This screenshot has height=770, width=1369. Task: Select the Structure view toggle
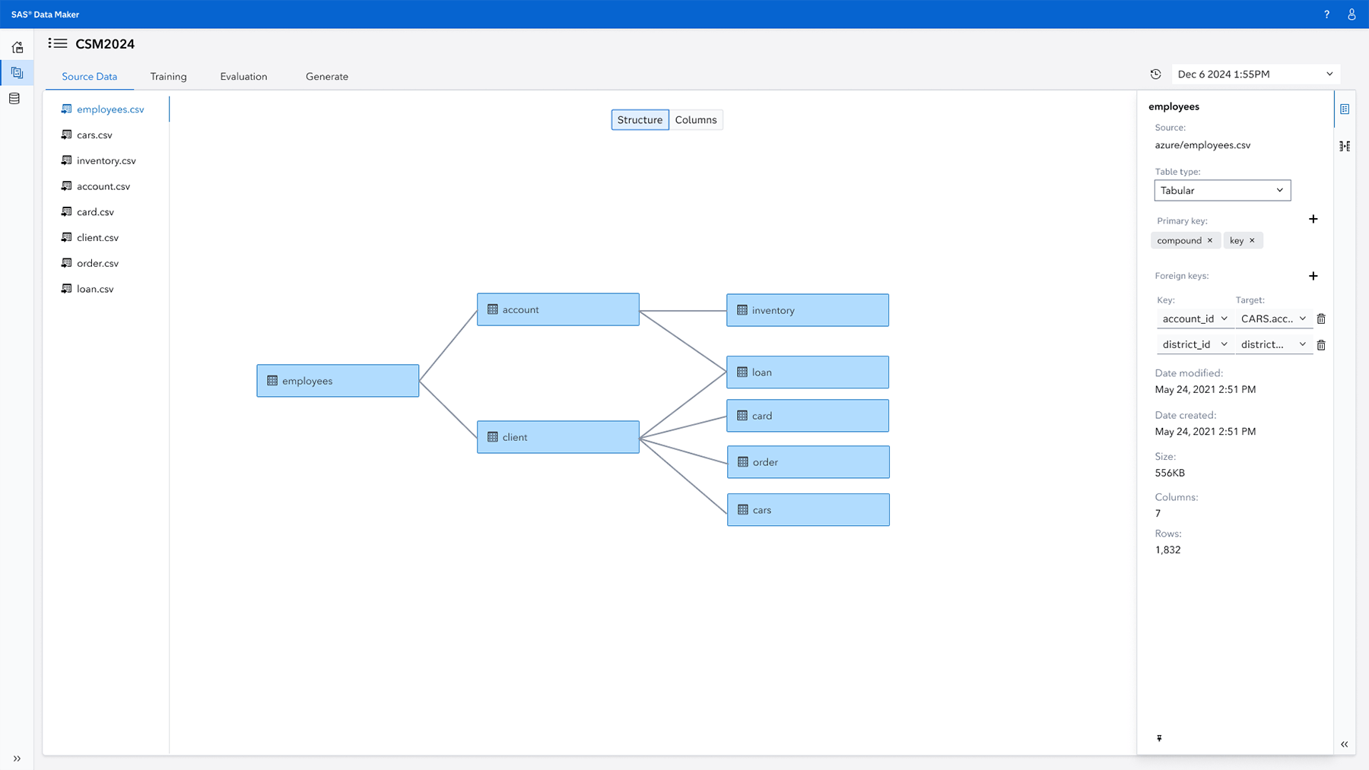tap(640, 119)
